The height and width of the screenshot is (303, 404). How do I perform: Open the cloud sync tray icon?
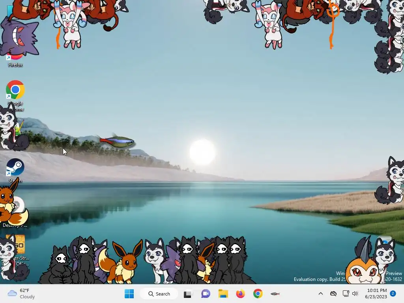(333, 294)
